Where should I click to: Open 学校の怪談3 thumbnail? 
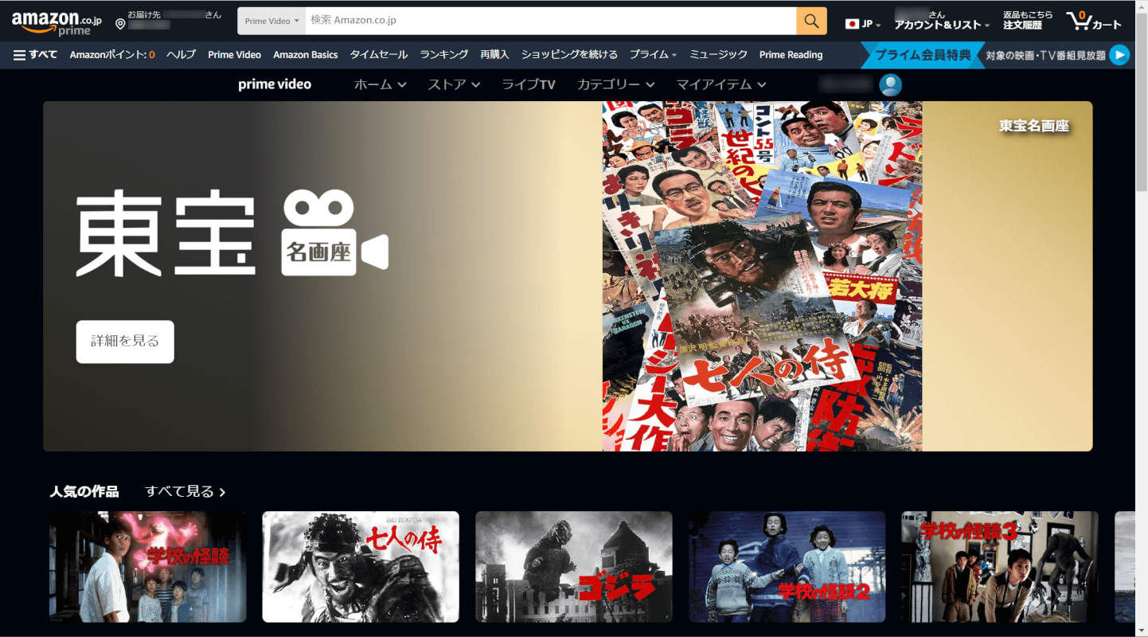click(x=1000, y=567)
